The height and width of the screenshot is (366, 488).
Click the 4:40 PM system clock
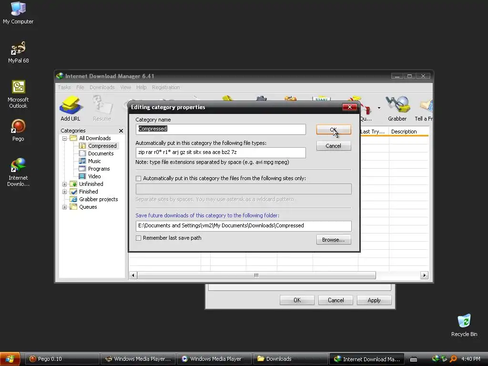pyautogui.click(x=471, y=359)
